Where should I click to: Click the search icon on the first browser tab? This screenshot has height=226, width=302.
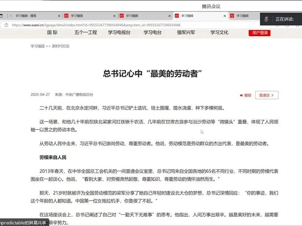click(11, 16)
